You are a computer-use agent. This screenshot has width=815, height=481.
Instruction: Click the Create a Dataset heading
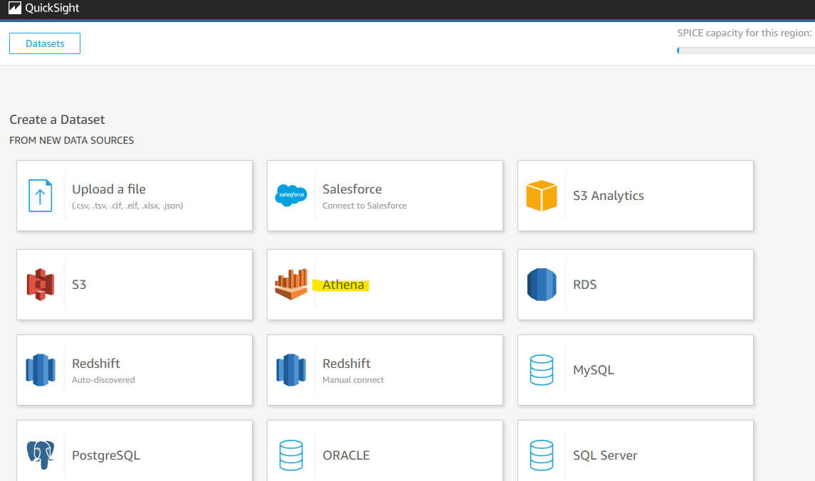coord(57,120)
